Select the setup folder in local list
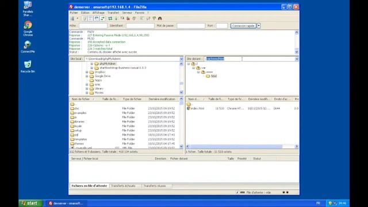Image resolution: width=368 pixels, height=207 pixels. tap(78, 131)
